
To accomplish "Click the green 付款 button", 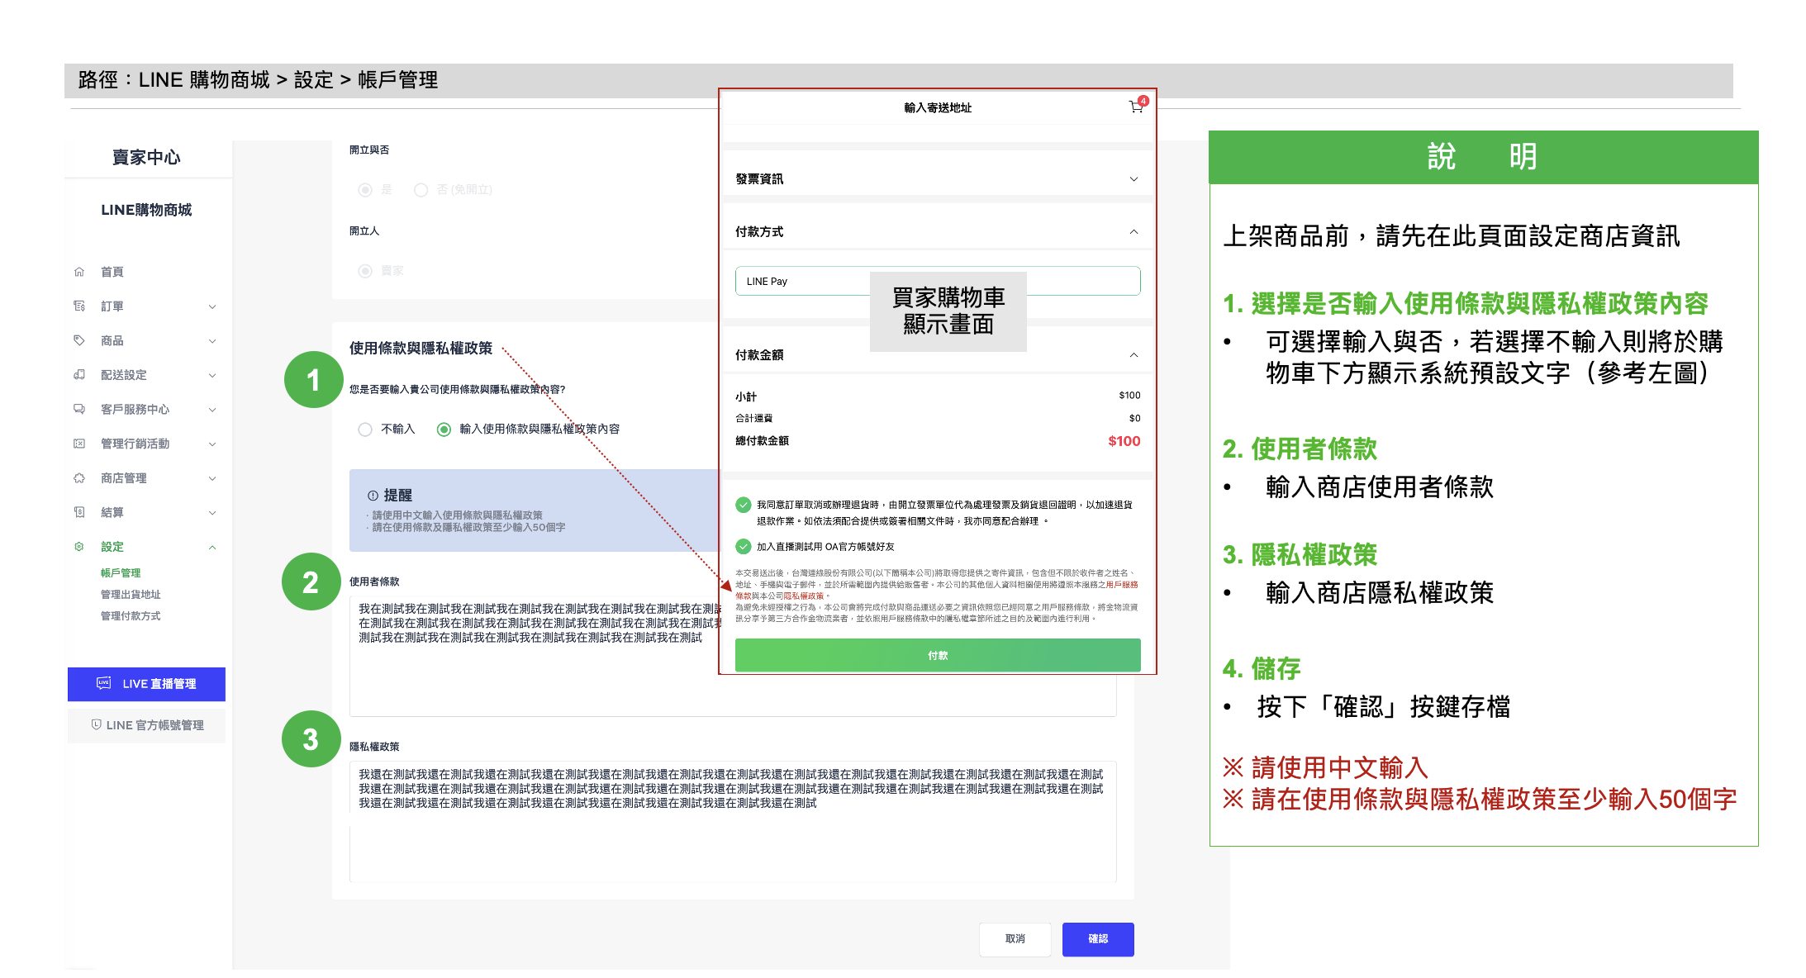I will (938, 655).
